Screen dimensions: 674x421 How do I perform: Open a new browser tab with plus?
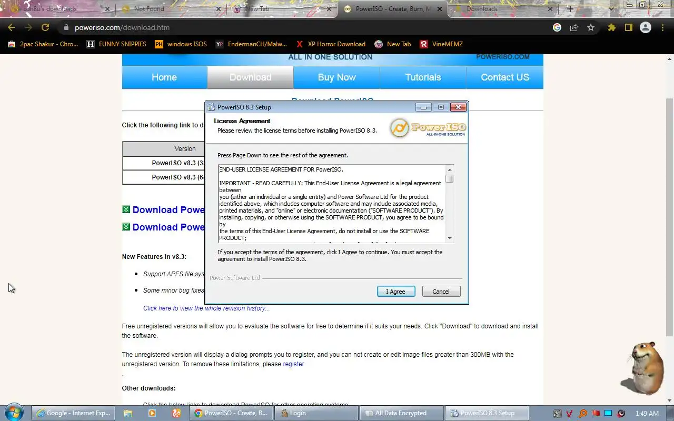pos(570,9)
